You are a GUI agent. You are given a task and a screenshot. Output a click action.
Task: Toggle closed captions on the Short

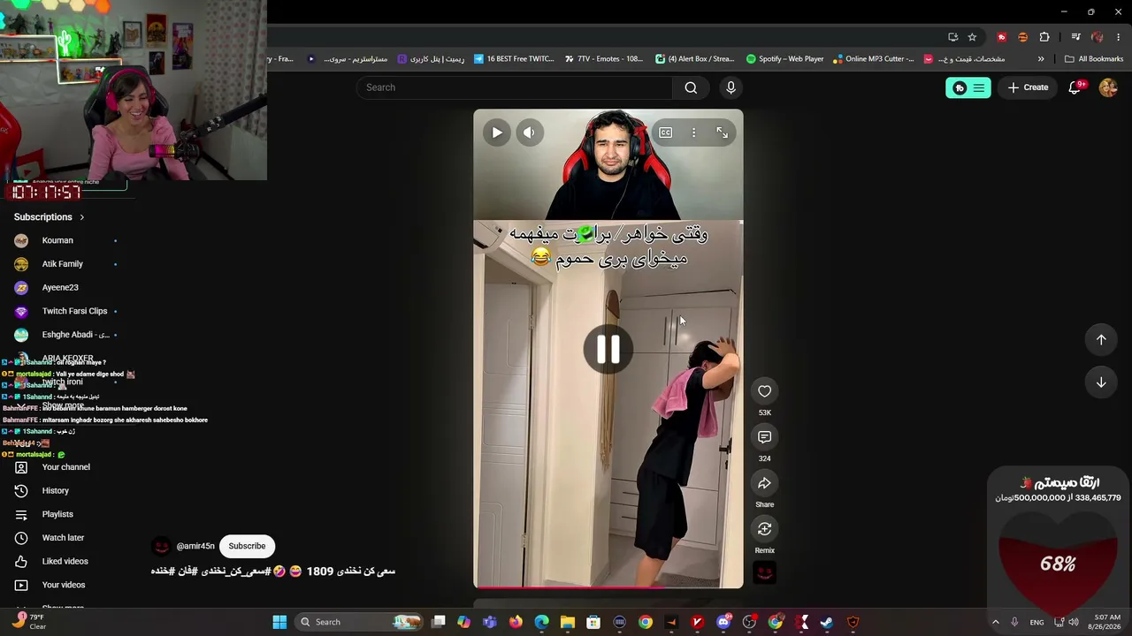(666, 132)
